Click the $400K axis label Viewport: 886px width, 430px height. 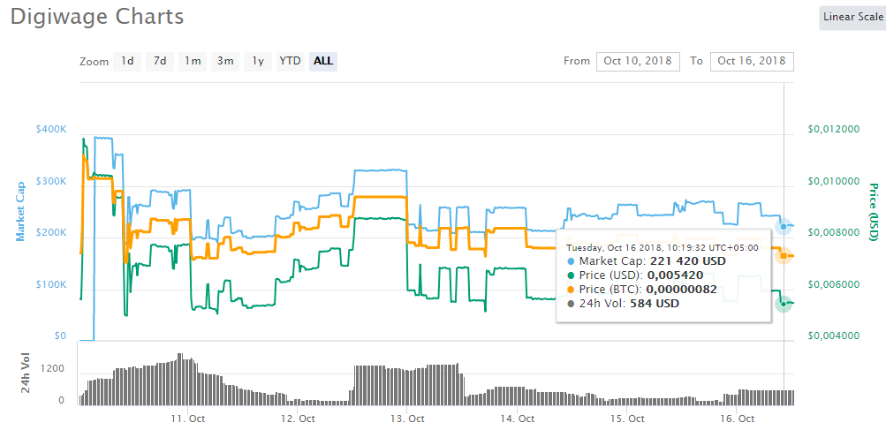[x=51, y=130]
